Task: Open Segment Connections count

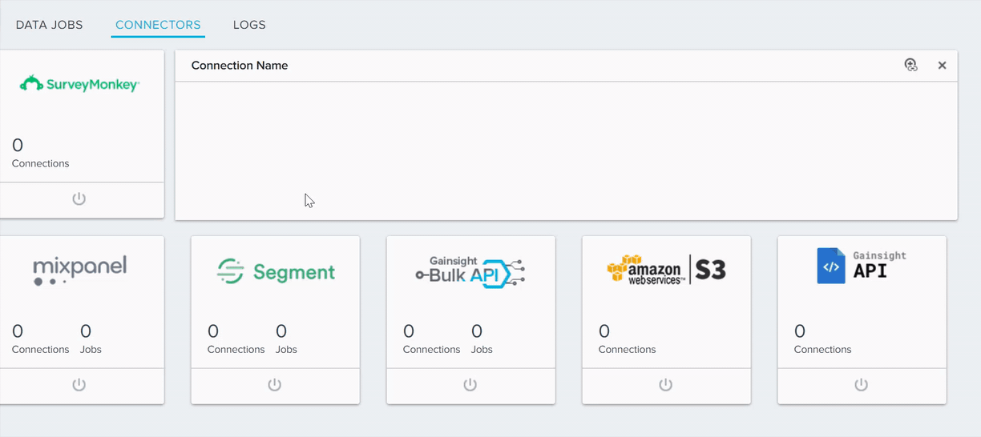Action: click(236, 339)
